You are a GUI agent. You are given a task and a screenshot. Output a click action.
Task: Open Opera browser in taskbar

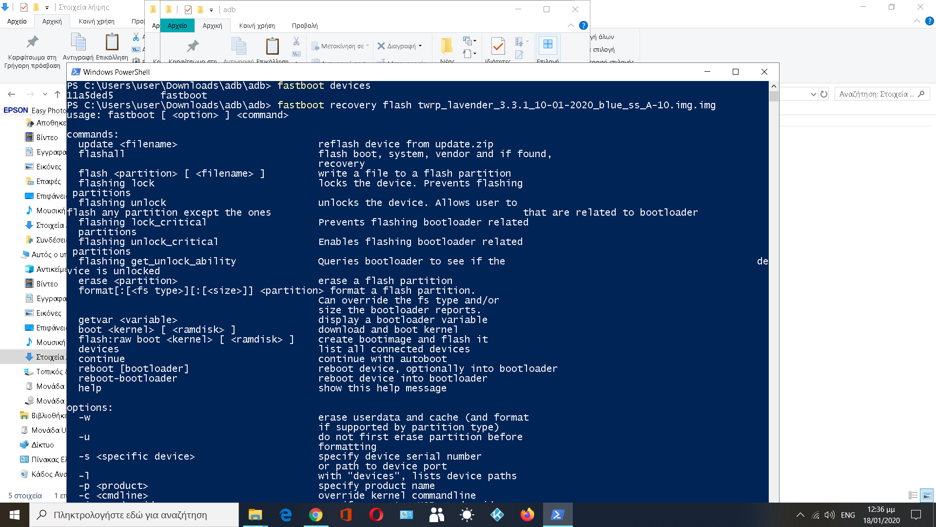pos(376,515)
